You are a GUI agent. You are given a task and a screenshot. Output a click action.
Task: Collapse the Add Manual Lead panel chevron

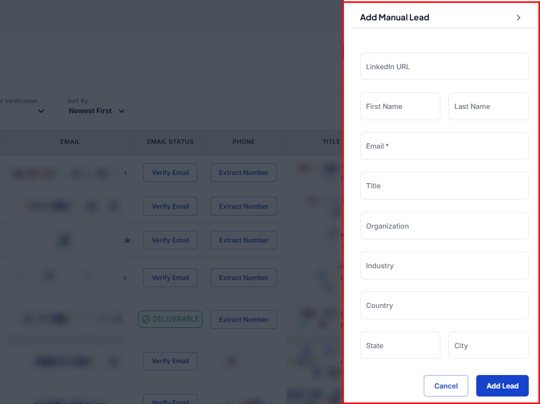[518, 18]
